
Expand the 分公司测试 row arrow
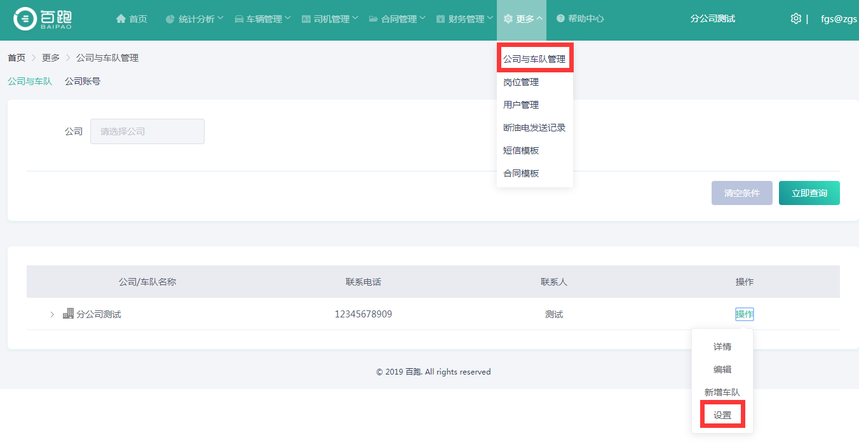pyautogui.click(x=52, y=314)
